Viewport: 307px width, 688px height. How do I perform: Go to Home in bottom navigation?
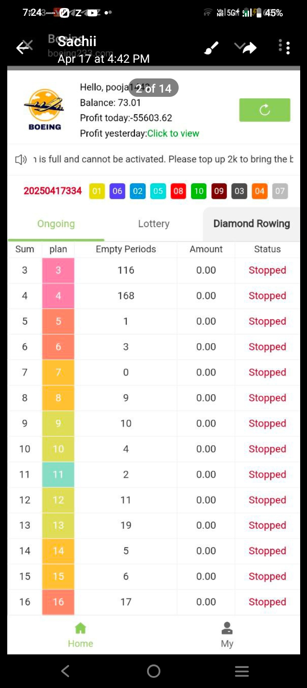click(x=80, y=635)
